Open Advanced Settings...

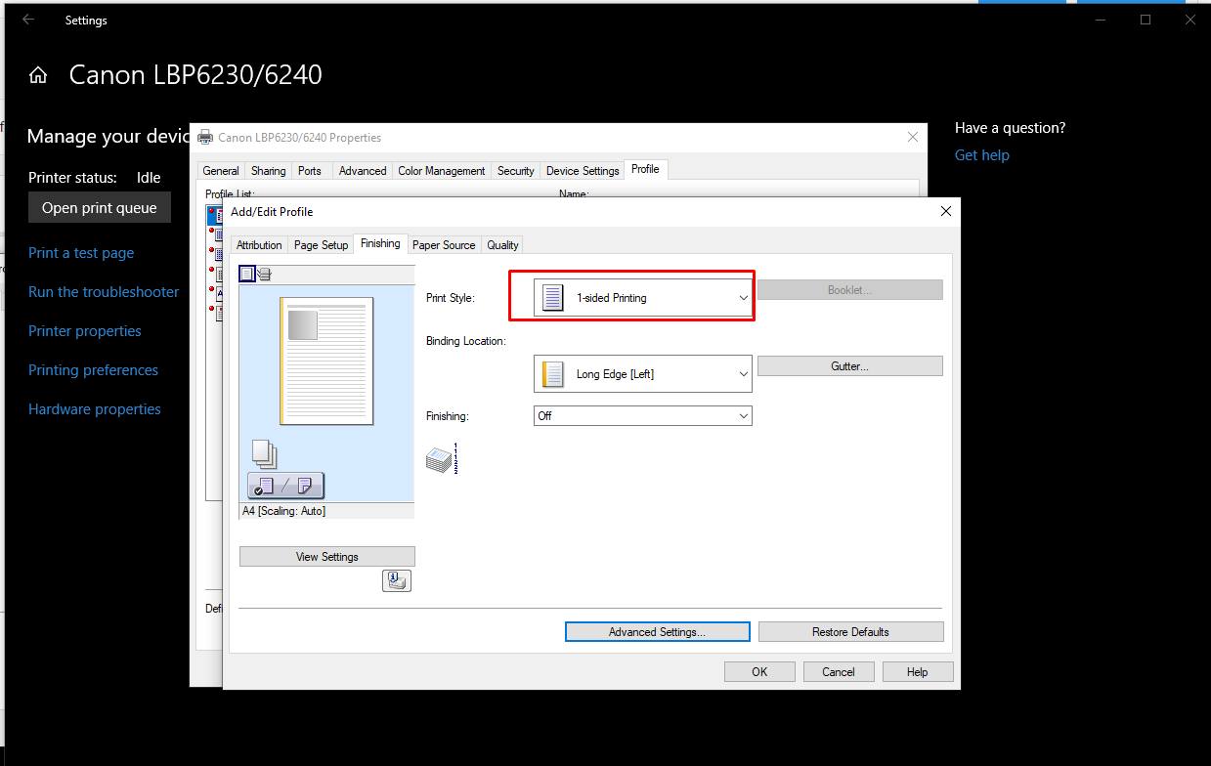tap(657, 632)
